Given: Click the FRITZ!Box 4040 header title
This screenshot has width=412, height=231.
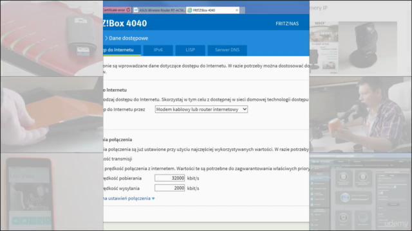Looking at the screenshot, I should click(125, 23).
